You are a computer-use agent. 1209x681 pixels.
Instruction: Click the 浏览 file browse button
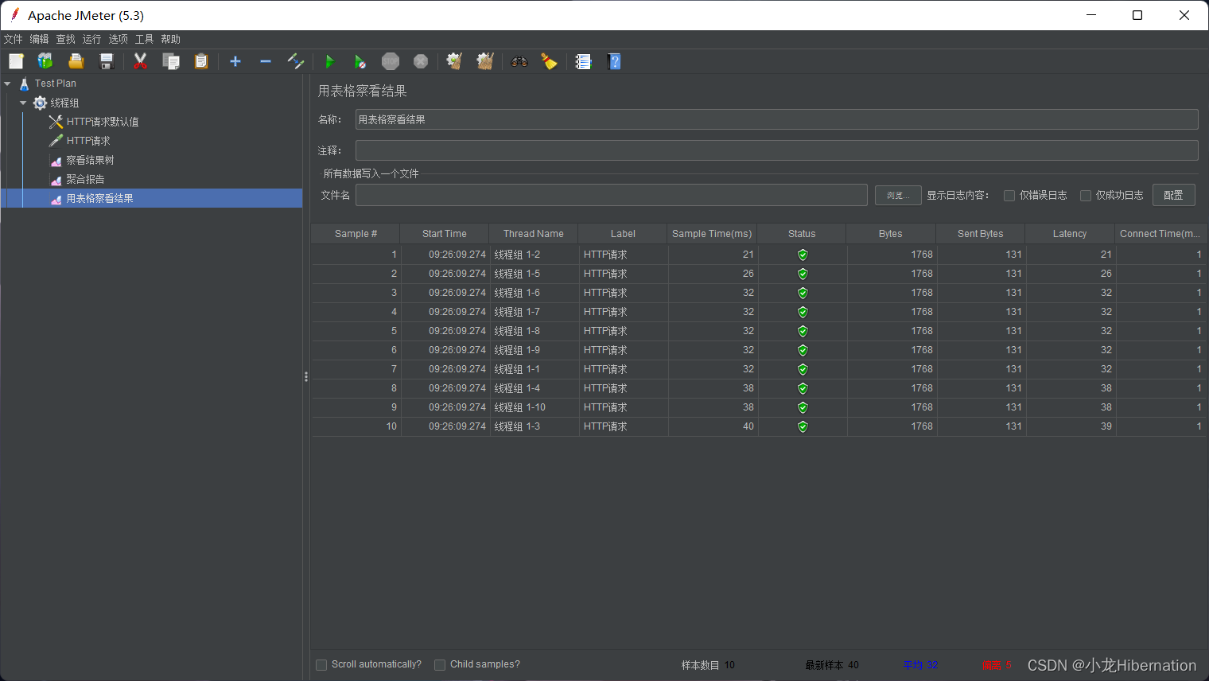[898, 195]
